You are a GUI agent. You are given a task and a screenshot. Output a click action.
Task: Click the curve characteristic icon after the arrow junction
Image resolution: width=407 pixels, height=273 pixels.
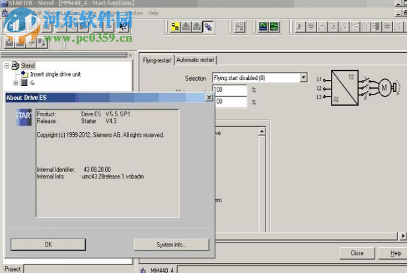pyautogui.click(x=344, y=26)
